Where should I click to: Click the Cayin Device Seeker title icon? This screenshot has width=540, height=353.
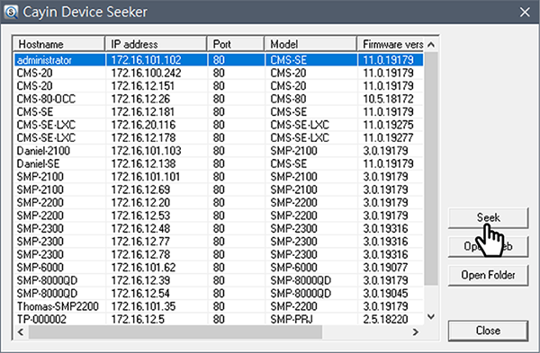point(11,12)
